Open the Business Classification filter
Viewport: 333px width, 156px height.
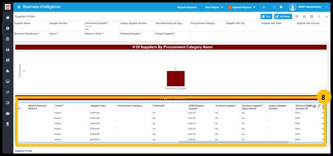(x=31, y=36)
